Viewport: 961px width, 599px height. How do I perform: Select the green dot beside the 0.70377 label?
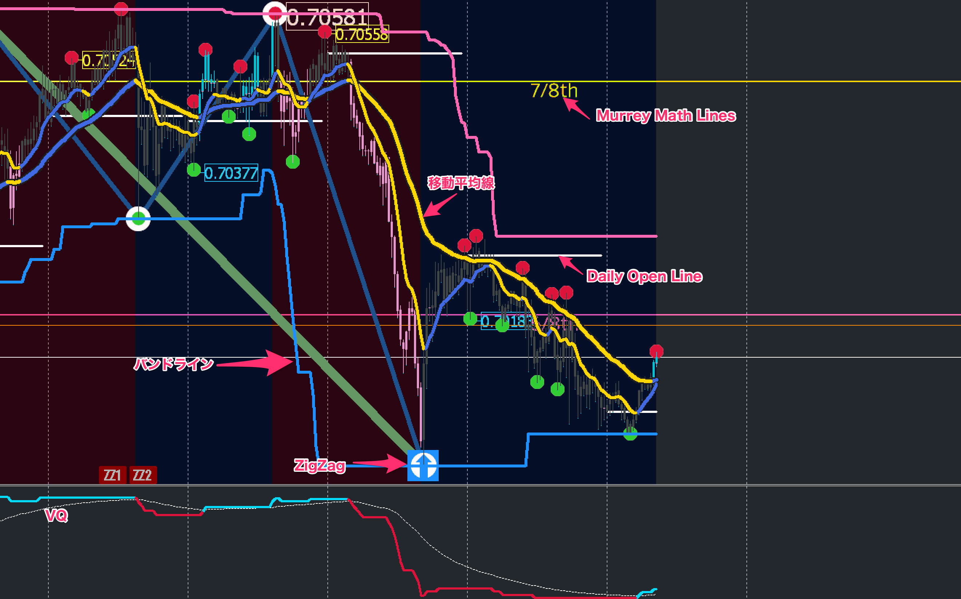(x=194, y=170)
